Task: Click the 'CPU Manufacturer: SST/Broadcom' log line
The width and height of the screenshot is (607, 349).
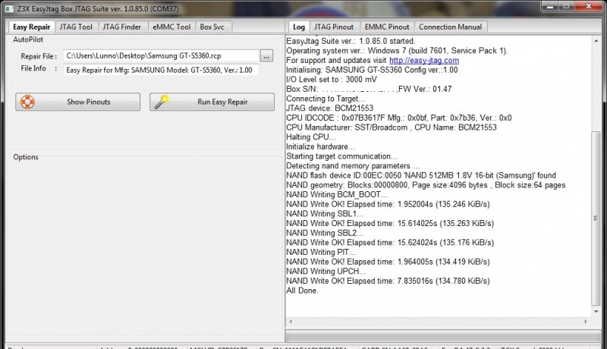Action: 392,127
